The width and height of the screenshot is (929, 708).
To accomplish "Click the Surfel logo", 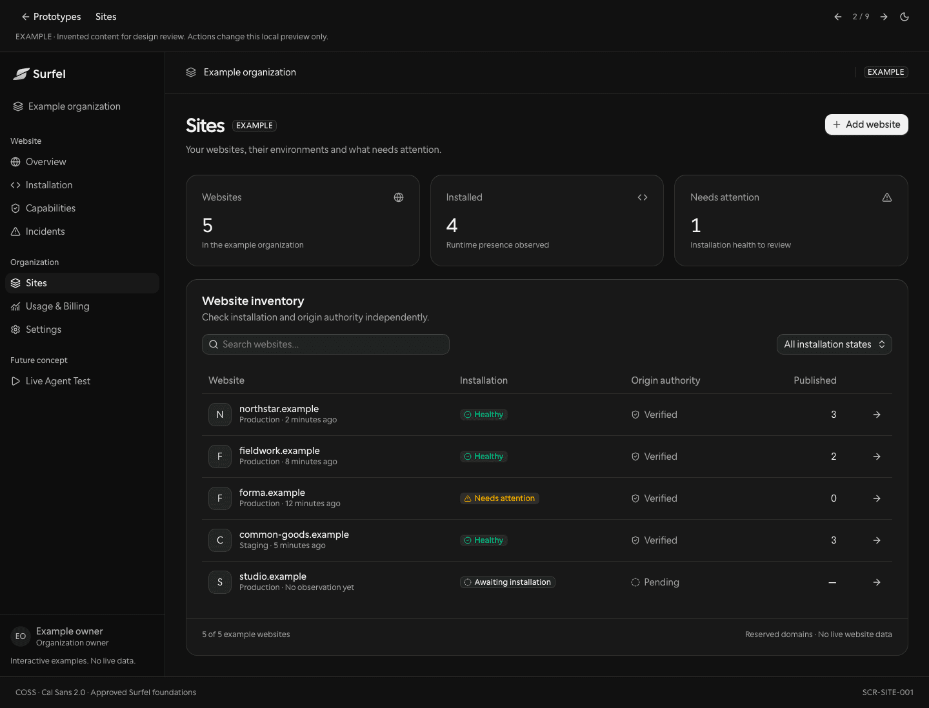I will tap(39, 74).
